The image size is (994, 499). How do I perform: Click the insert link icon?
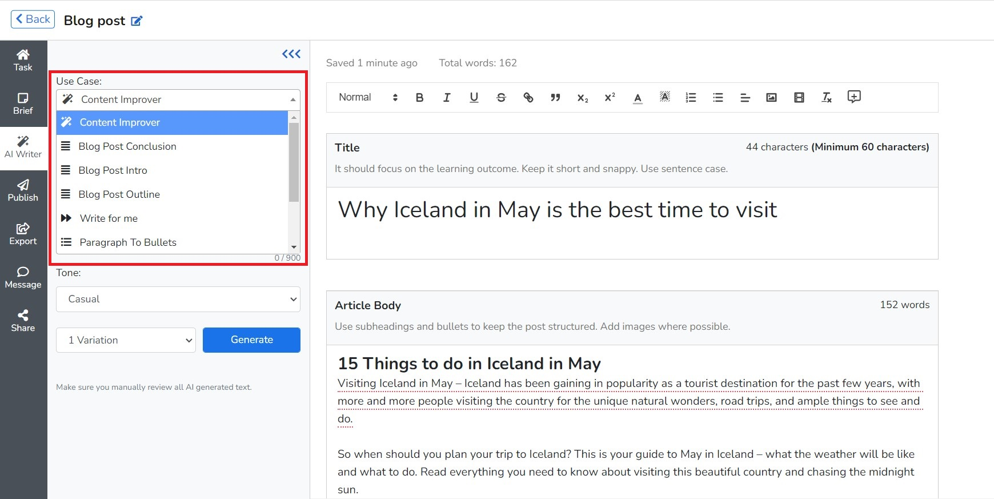tap(528, 98)
